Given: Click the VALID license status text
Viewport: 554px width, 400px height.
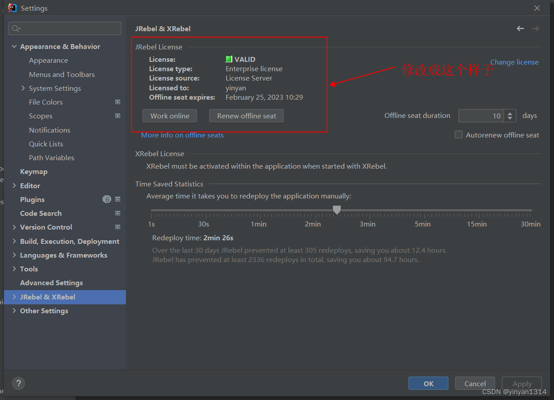Looking at the screenshot, I should coord(245,59).
